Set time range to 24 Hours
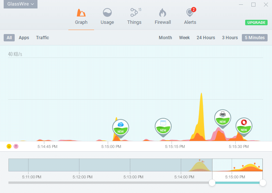This screenshot has width=272, height=193. pos(206,38)
